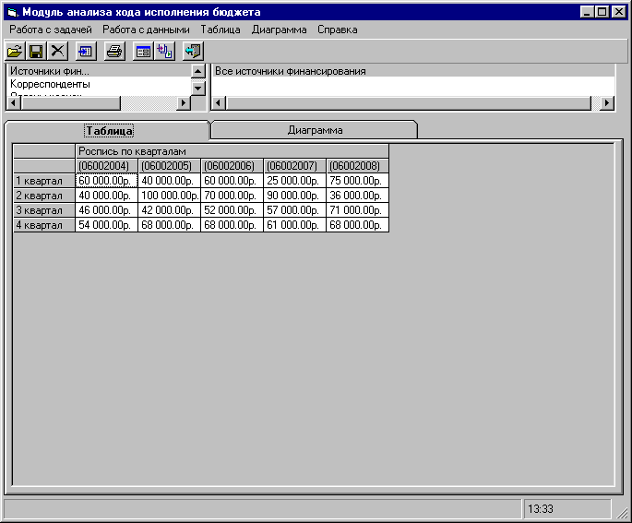This screenshot has width=632, height=523.
Task: Click the right list scroll right arrow
Action: [606, 102]
